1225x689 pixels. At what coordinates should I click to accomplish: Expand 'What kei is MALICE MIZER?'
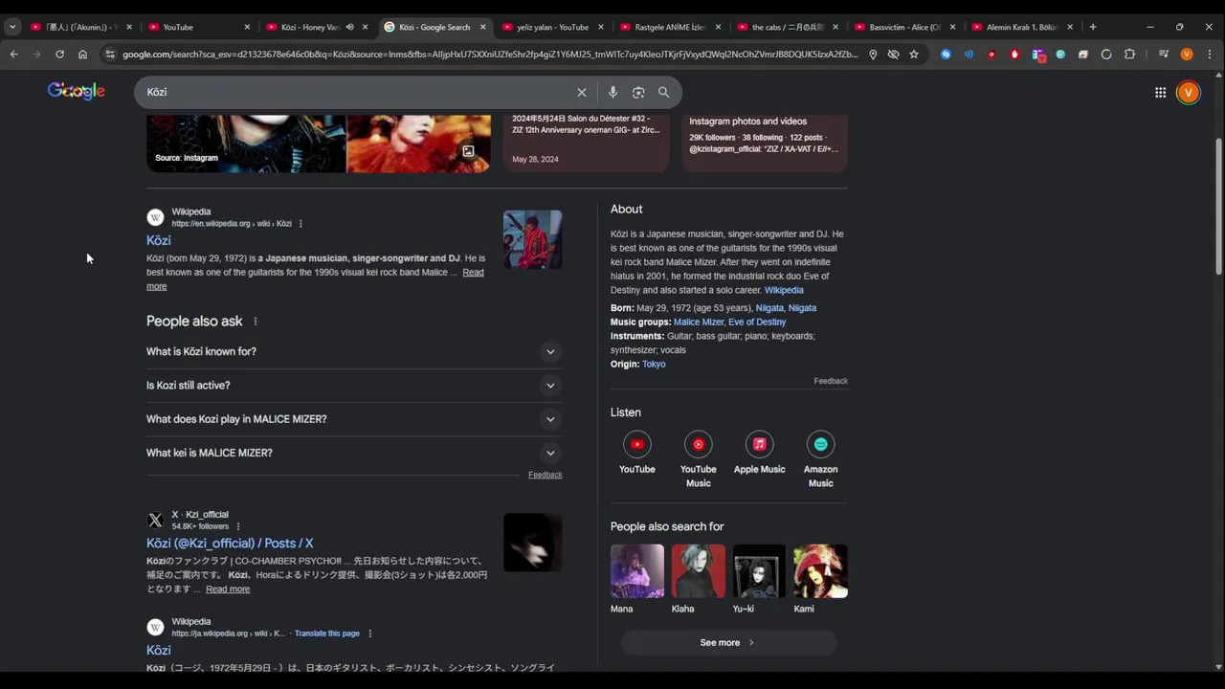click(354, 453)
